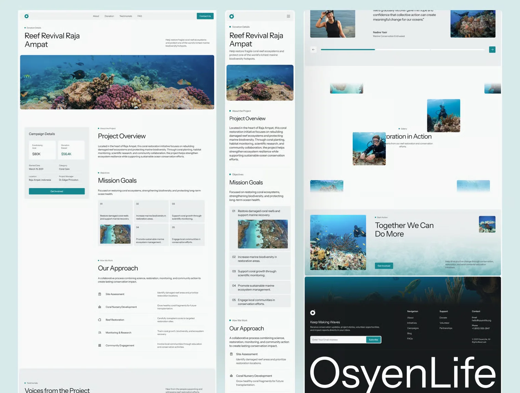520x393 pixels.
Task: Click the testimonial slider progress bar
Action: (x=403, y=50)
